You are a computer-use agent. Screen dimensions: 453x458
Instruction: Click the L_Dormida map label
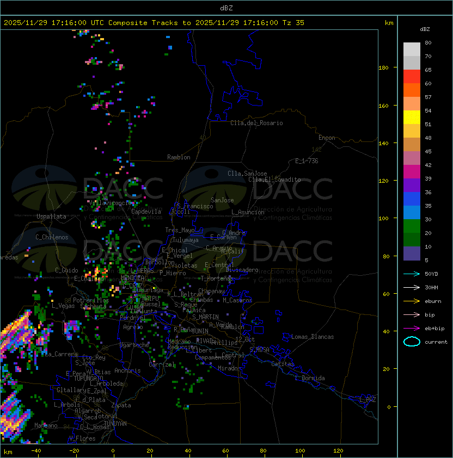(310, 378)
